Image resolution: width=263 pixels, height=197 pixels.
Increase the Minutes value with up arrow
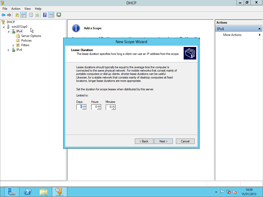113,106
